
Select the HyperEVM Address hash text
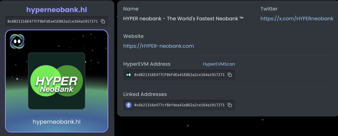pos(179,75)
